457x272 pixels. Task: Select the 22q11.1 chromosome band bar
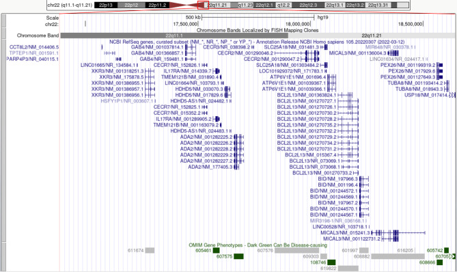[x=174, y=36]
